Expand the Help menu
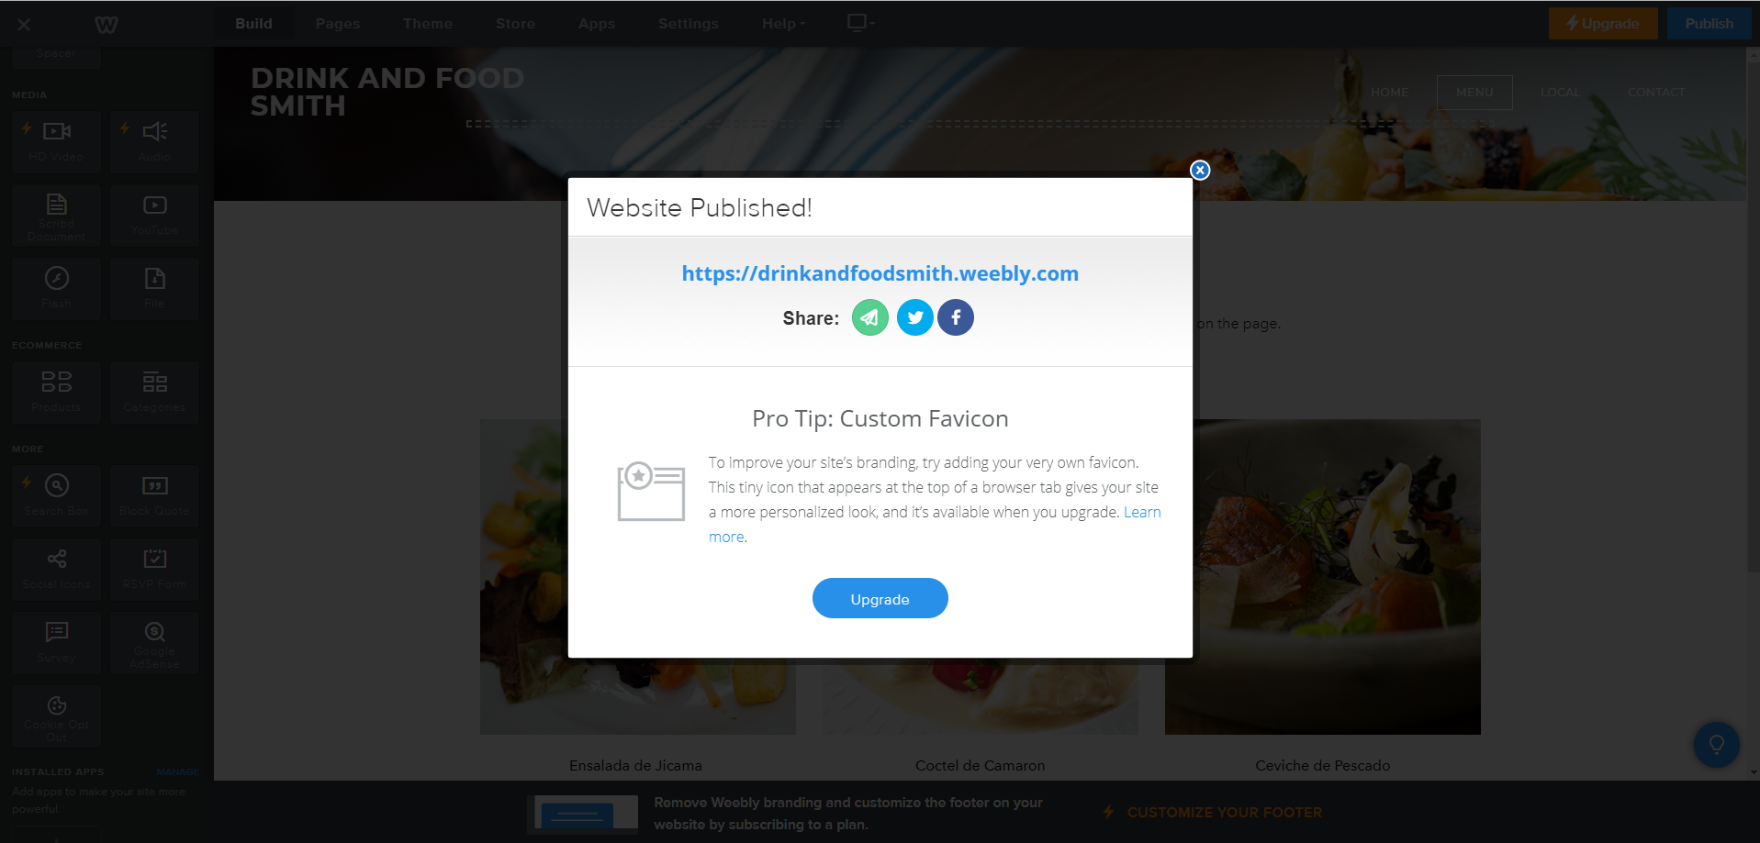 [783, 24]
